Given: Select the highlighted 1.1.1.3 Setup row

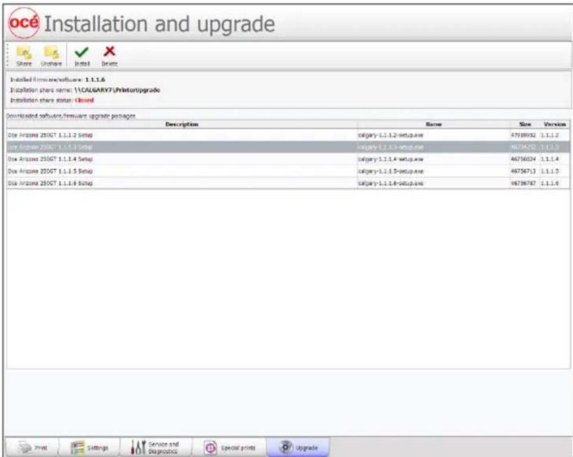Looking at the screenshot, I should (x=288, y=147).
